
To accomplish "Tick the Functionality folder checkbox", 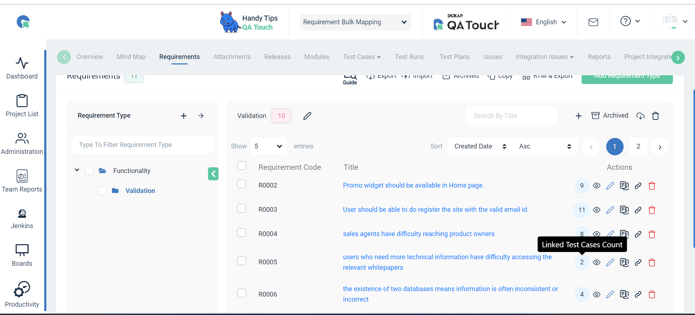I will click(x=89, y=171).
